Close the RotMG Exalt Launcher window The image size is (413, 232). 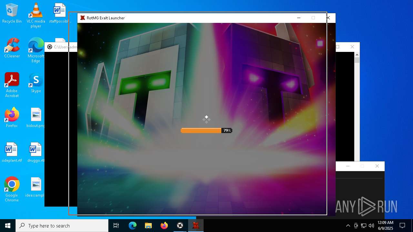pyautogui.click(x=328, y=18)
